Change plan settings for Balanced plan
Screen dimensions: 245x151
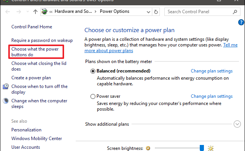click(x=211, y=71)
